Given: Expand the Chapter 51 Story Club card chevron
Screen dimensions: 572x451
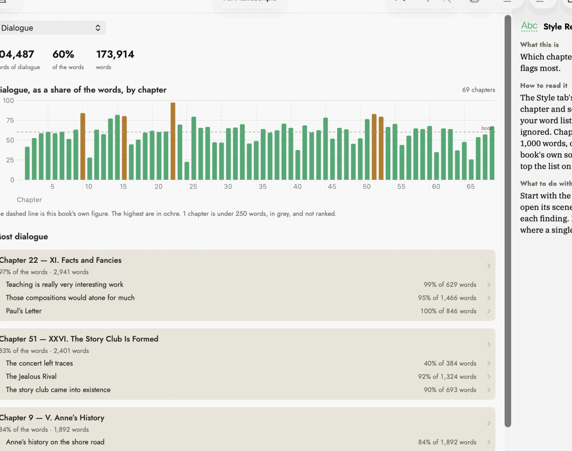Looking at the screenshot, I should point(489,344).
